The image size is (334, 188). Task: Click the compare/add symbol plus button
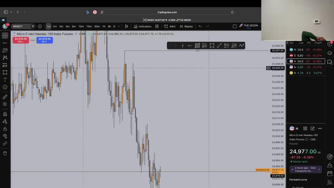click(x=40, y=26)
